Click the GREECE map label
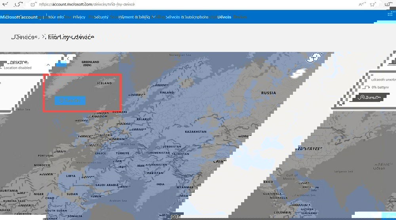This screenshot has width=396, height=220. [x=100, y=153]
